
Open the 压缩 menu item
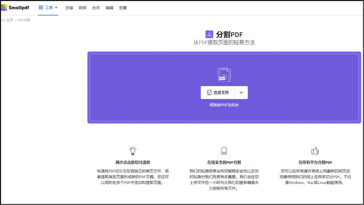69,8
